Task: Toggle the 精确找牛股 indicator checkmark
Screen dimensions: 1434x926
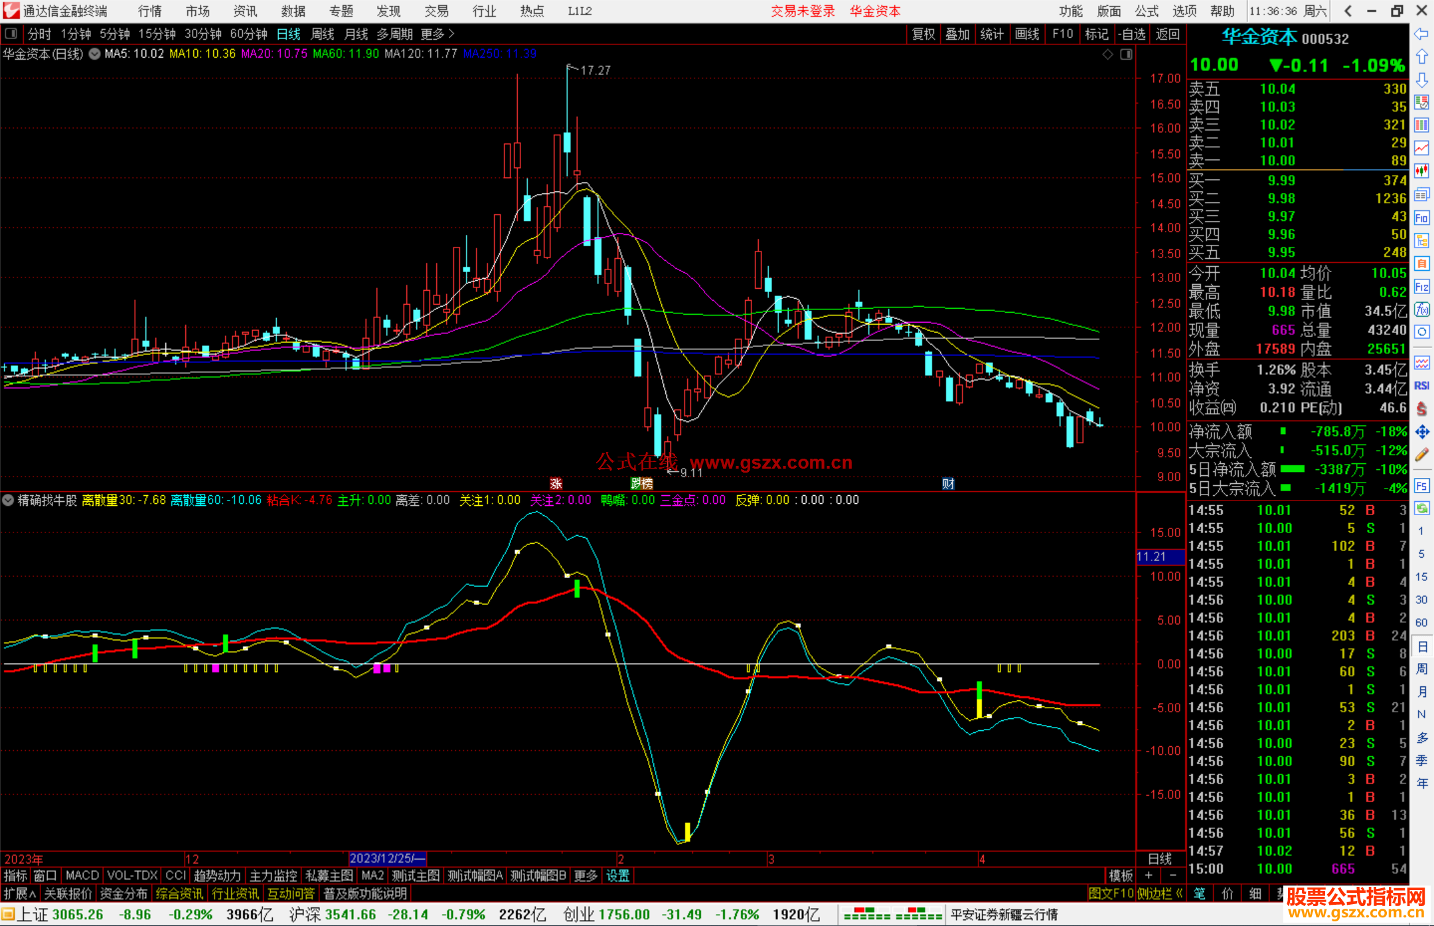Action: tap(9, 500)
